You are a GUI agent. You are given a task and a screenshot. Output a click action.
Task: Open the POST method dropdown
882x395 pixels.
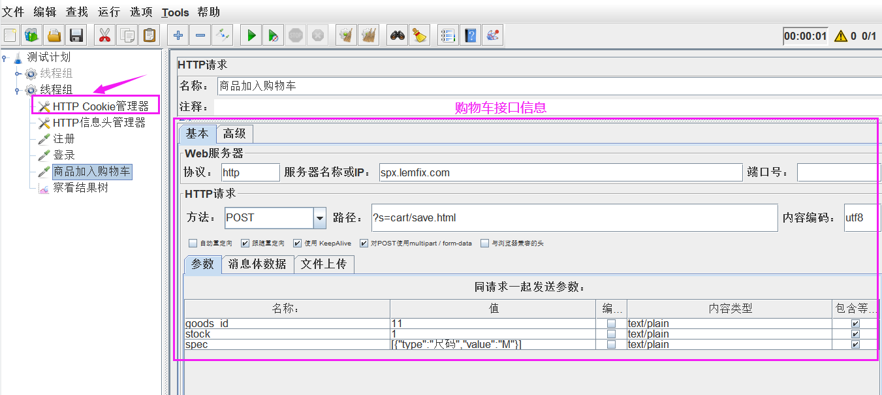[x=320, y=218]
